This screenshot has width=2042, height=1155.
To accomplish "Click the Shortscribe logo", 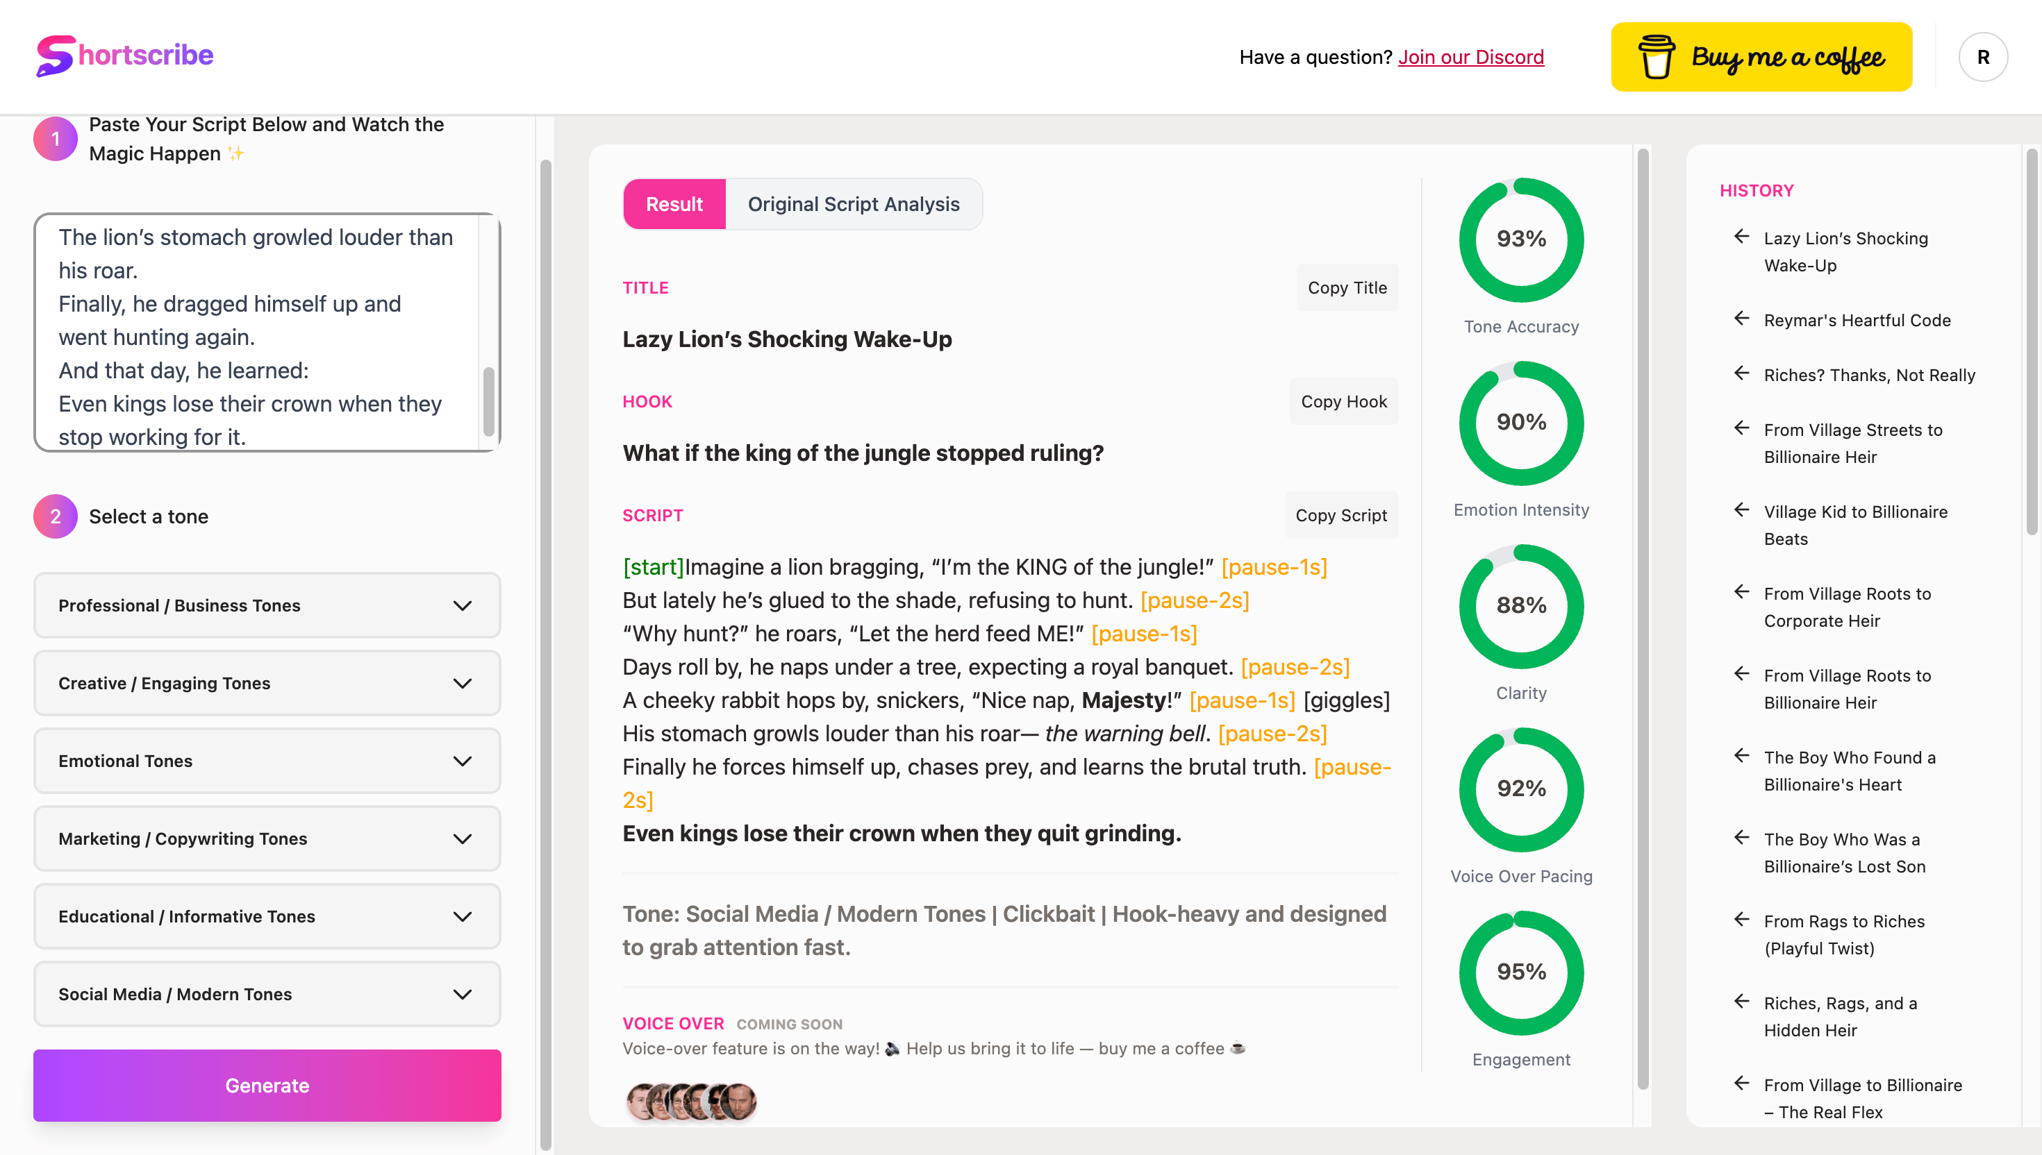I will pyautogui.click(x=124, y=56).
